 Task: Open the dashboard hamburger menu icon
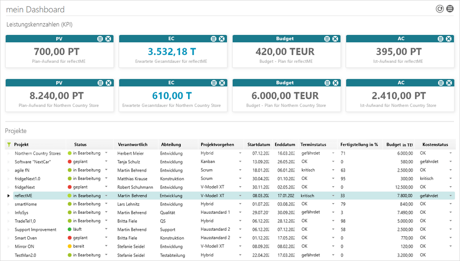click(x=450, y=9)
